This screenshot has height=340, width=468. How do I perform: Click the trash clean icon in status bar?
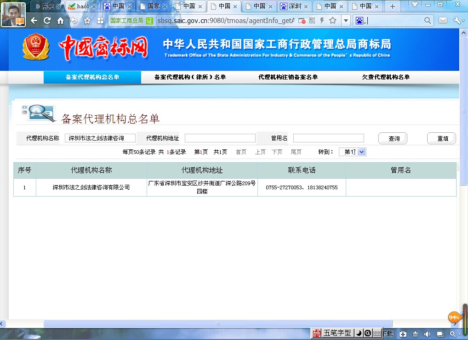coord(415,334)
